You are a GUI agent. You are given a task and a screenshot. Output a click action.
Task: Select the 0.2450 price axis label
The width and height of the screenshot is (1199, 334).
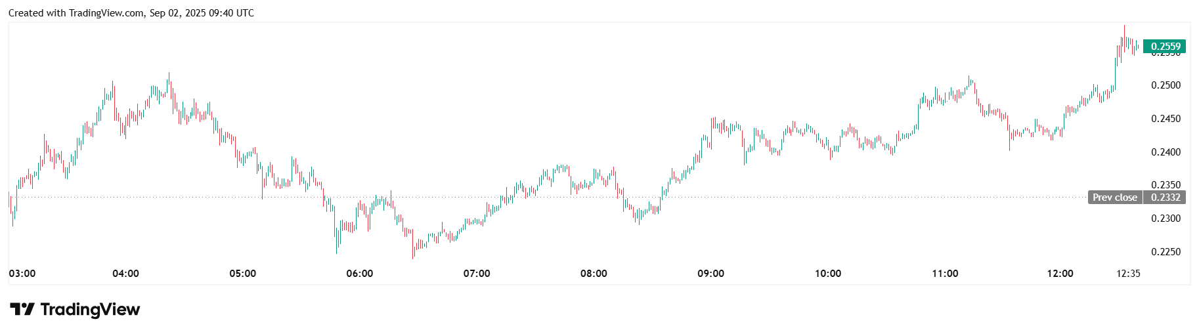(1166, 119)
